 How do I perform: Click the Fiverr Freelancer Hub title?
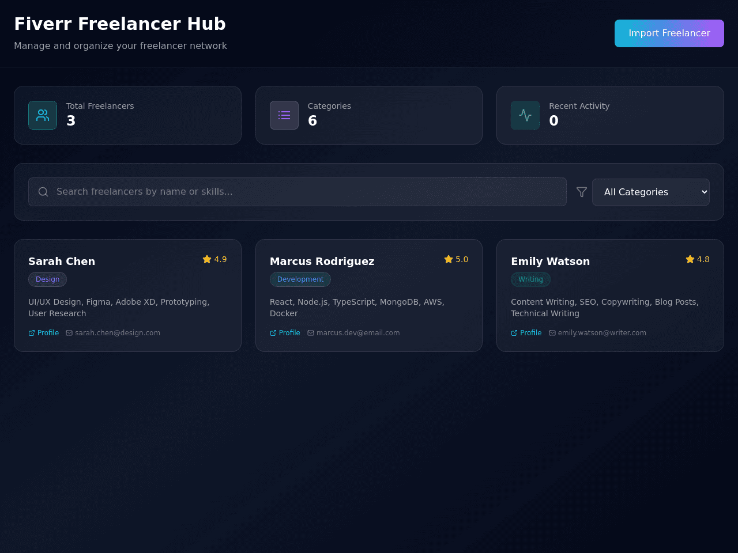tap(120, 24)
